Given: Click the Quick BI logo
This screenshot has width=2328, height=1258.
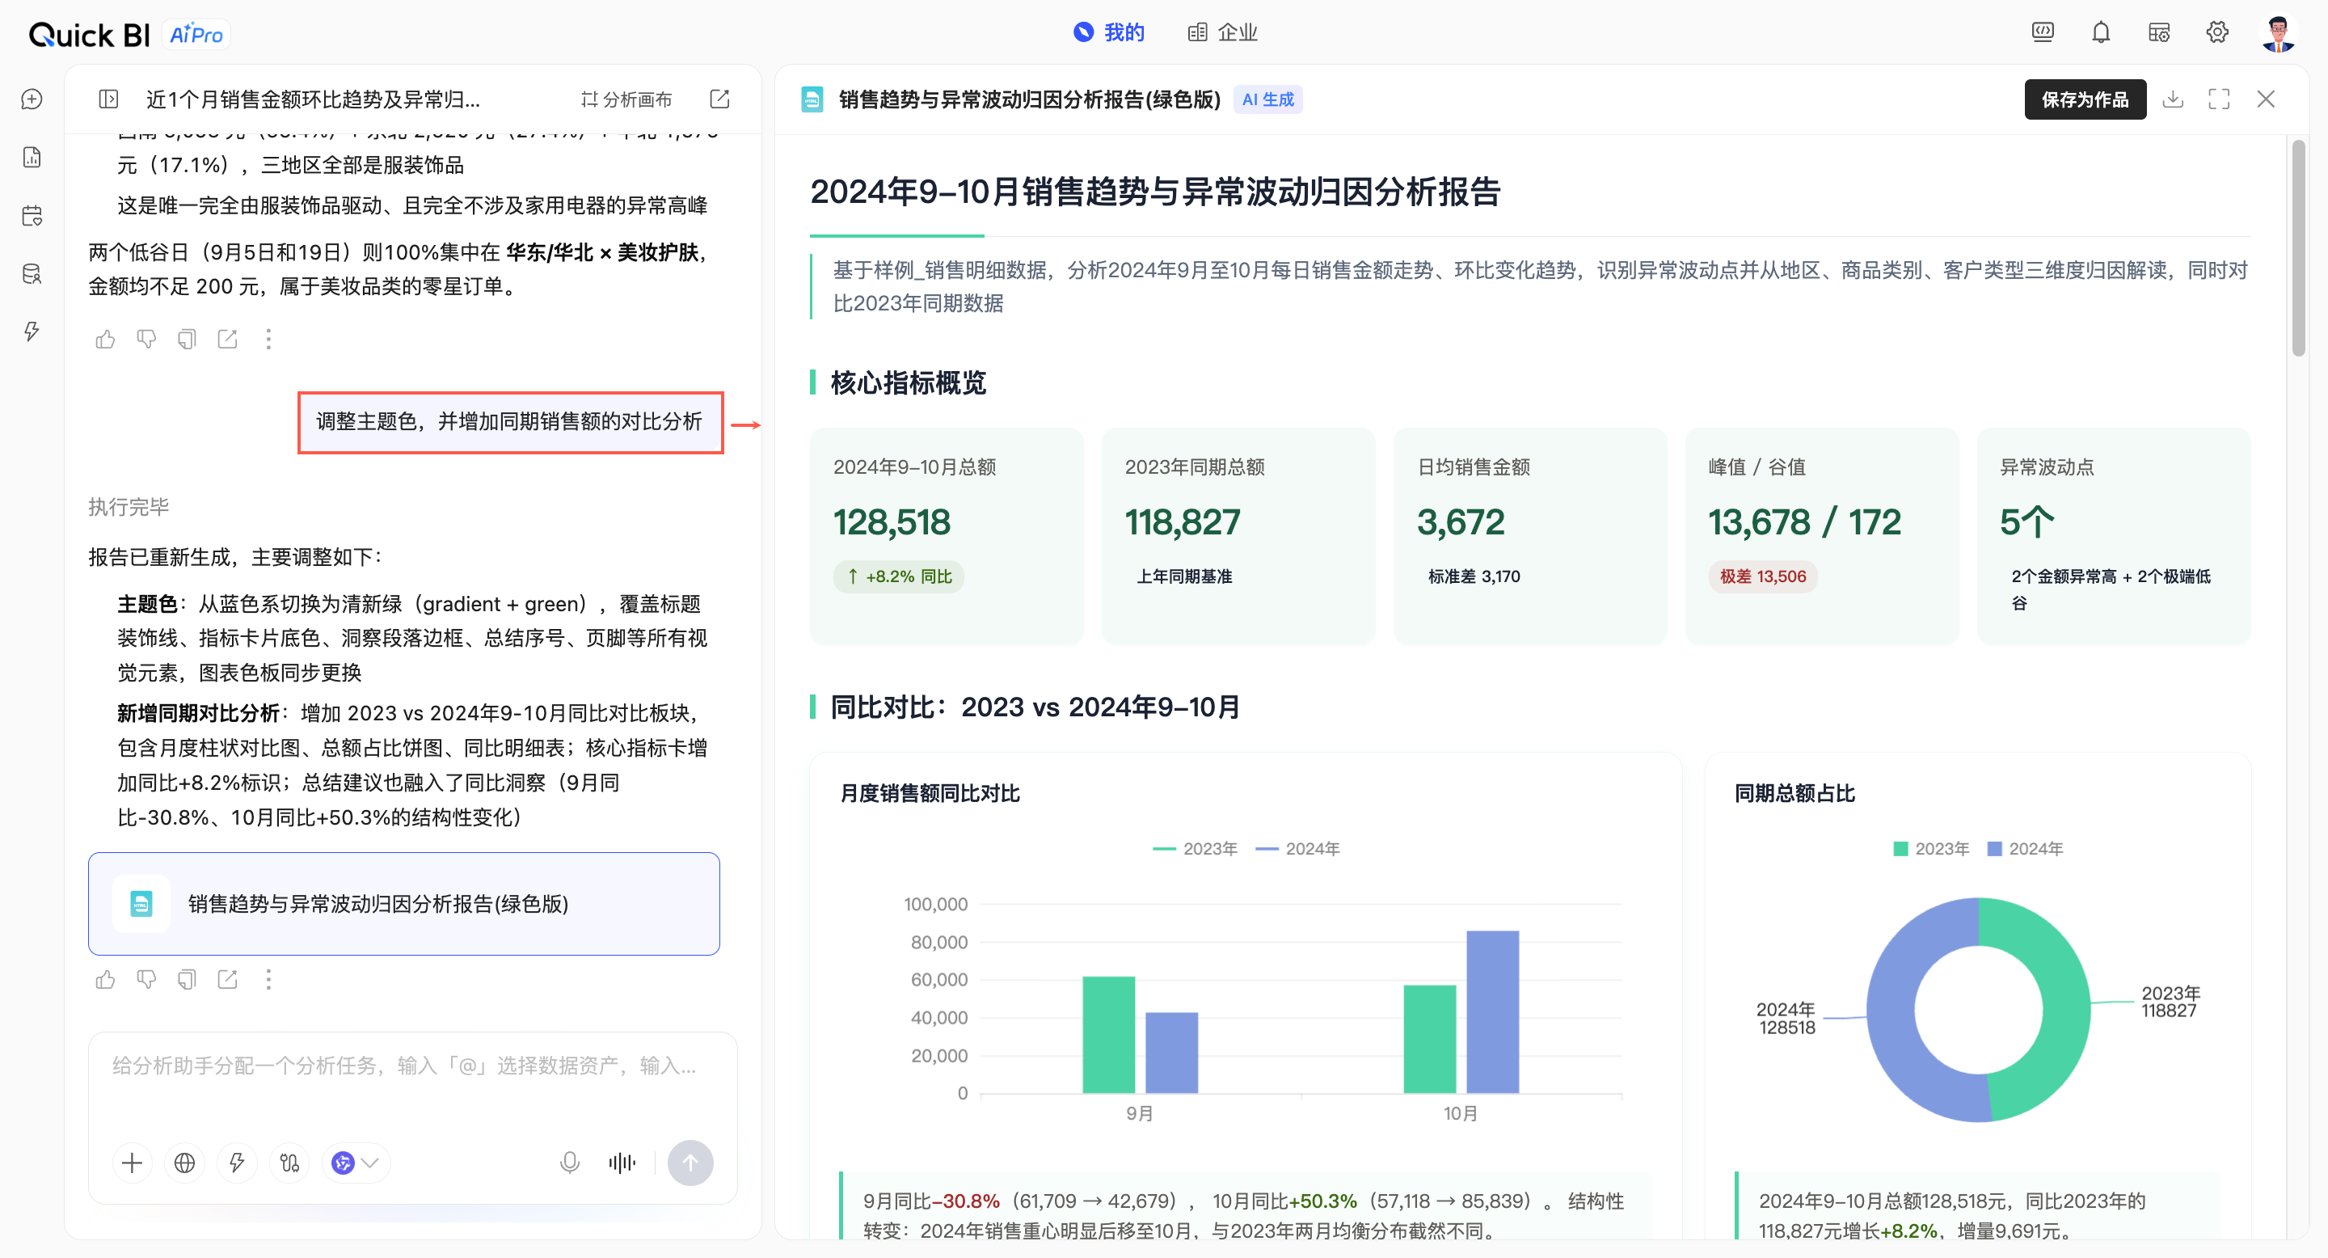Looking at the screenshot, I should click(x=89, y=34).
